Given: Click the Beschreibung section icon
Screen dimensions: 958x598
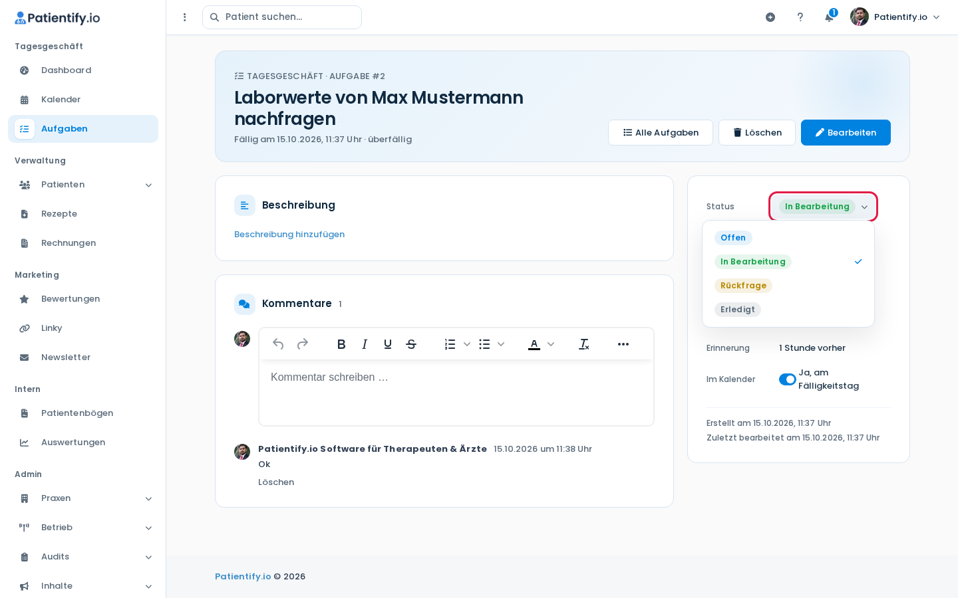Looking at the screenshot, I should (x=245, y=205).
